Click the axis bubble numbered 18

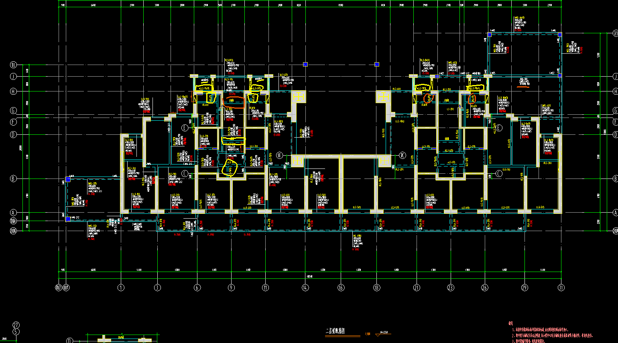pos(376,287)
